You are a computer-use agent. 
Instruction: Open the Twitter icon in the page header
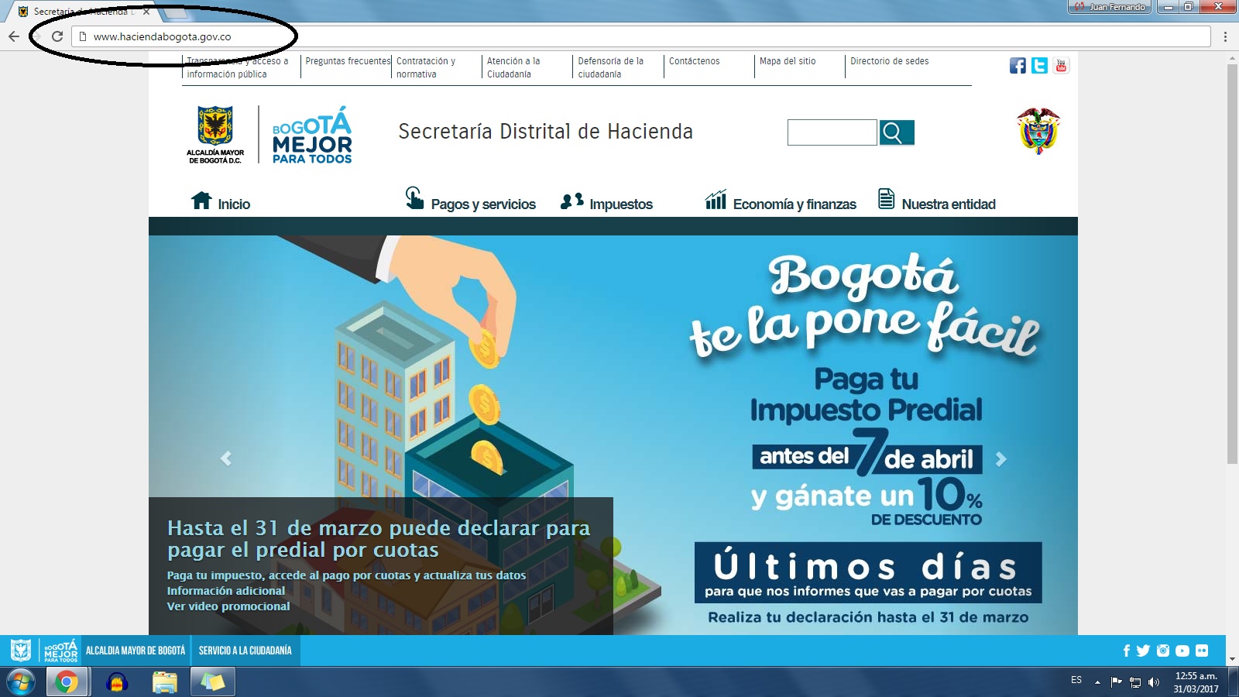1039,66
